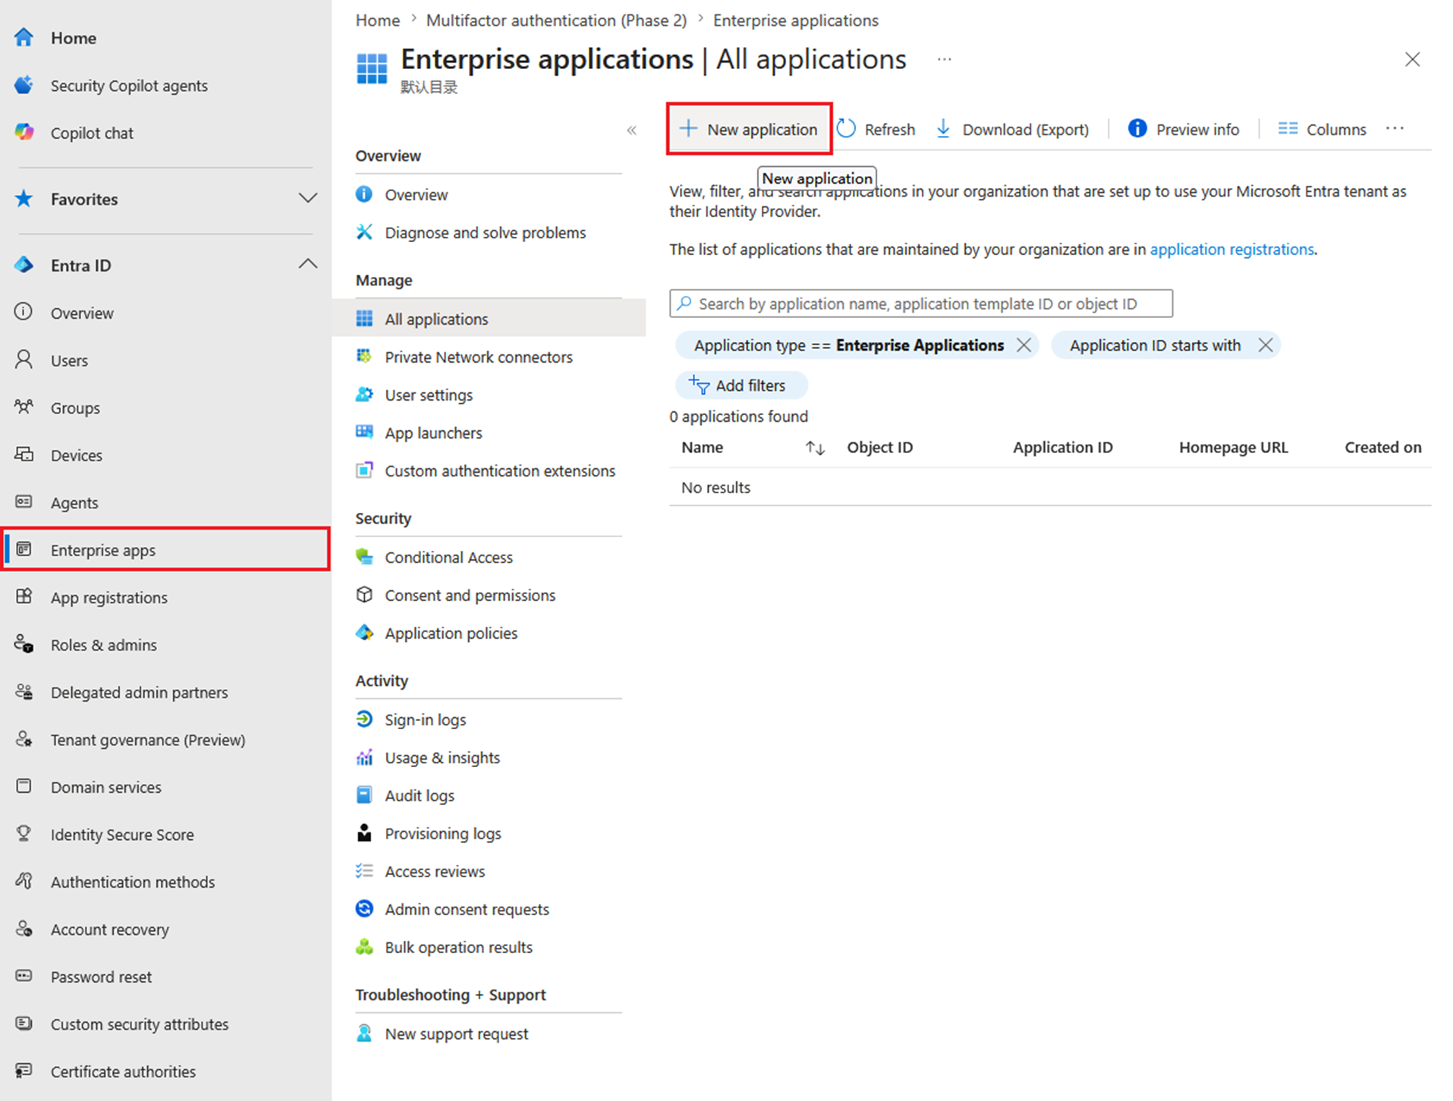
Task: Collapse the resource menu with double chevron
Action: [x=631, y=131]
